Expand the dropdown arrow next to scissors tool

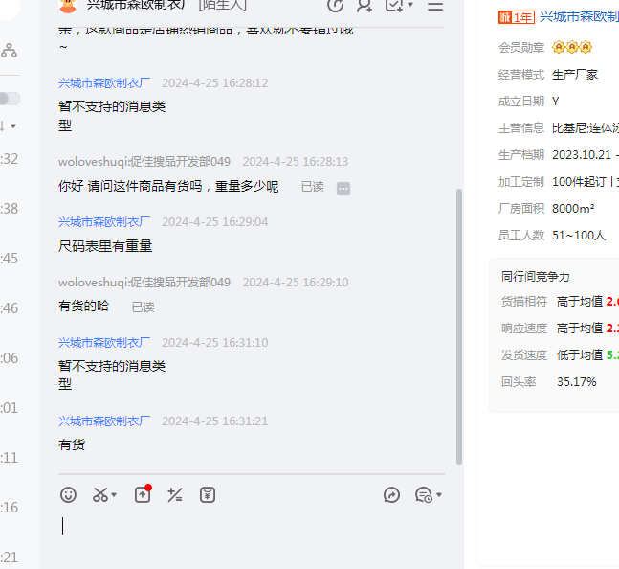pyautogui.click(x=114, y=495)
